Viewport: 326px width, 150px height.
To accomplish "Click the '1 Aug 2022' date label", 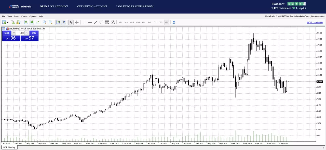I will pyautogui.click(x=283, y=143).
